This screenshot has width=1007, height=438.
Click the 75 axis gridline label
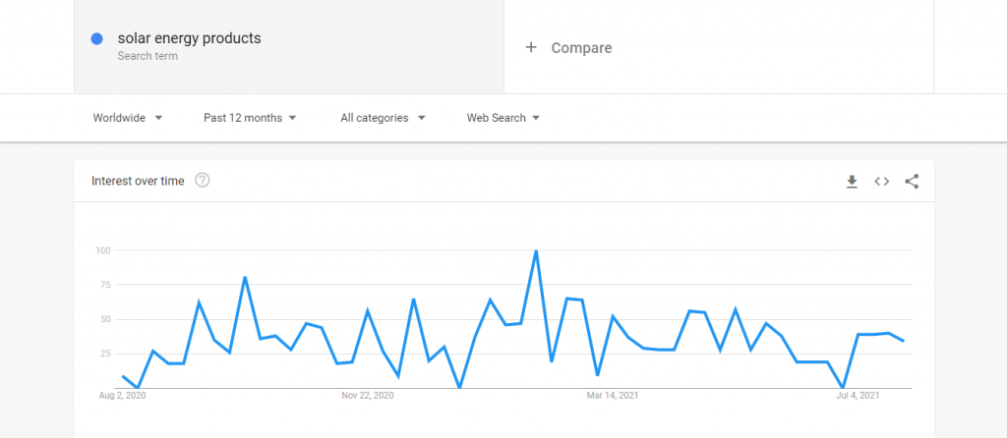pyautogui.click(x=102, y=285)
